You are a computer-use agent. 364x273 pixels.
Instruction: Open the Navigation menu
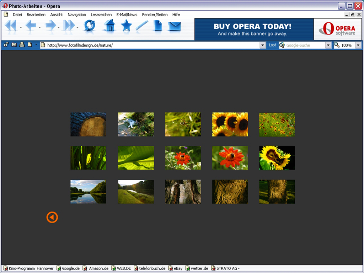tap(77, 15)
